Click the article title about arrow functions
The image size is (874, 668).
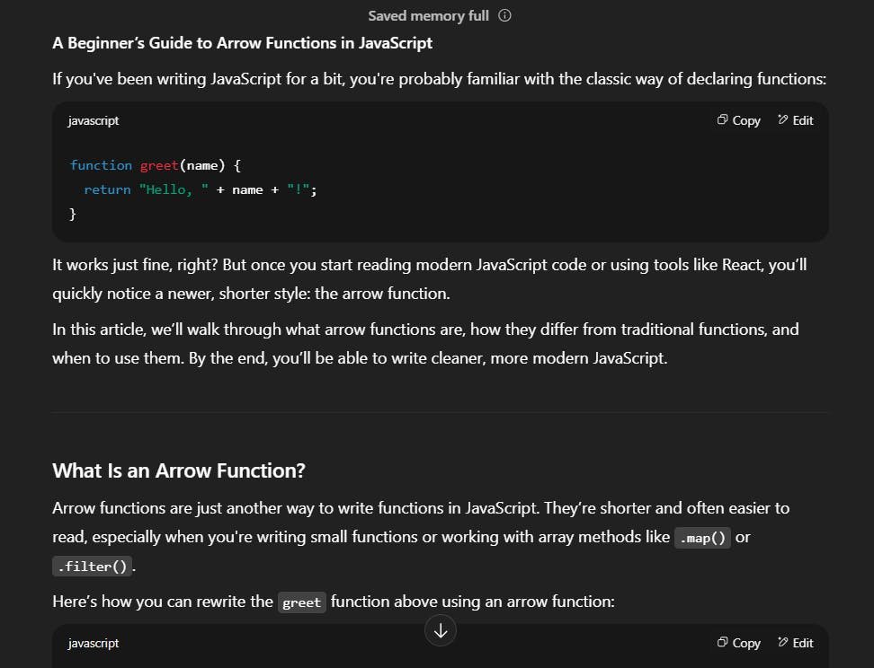tap(242, 42)
